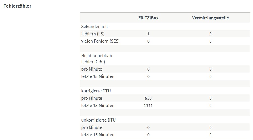Click letzte 15 Minuten under unkorrigierte DTU

tap(98, 135)
